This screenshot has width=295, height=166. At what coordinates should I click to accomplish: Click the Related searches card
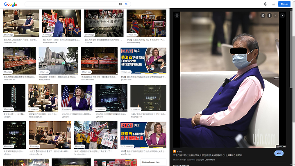[x=153, y=162]
